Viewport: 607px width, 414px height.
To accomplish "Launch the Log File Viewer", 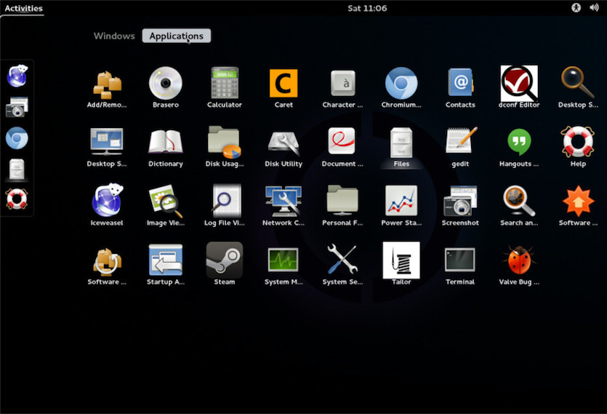I will click(x=225, y=205).
